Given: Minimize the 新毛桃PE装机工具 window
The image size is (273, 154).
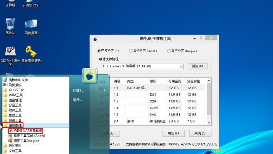Looking at the screenshot, I should (x=195, y=38).
